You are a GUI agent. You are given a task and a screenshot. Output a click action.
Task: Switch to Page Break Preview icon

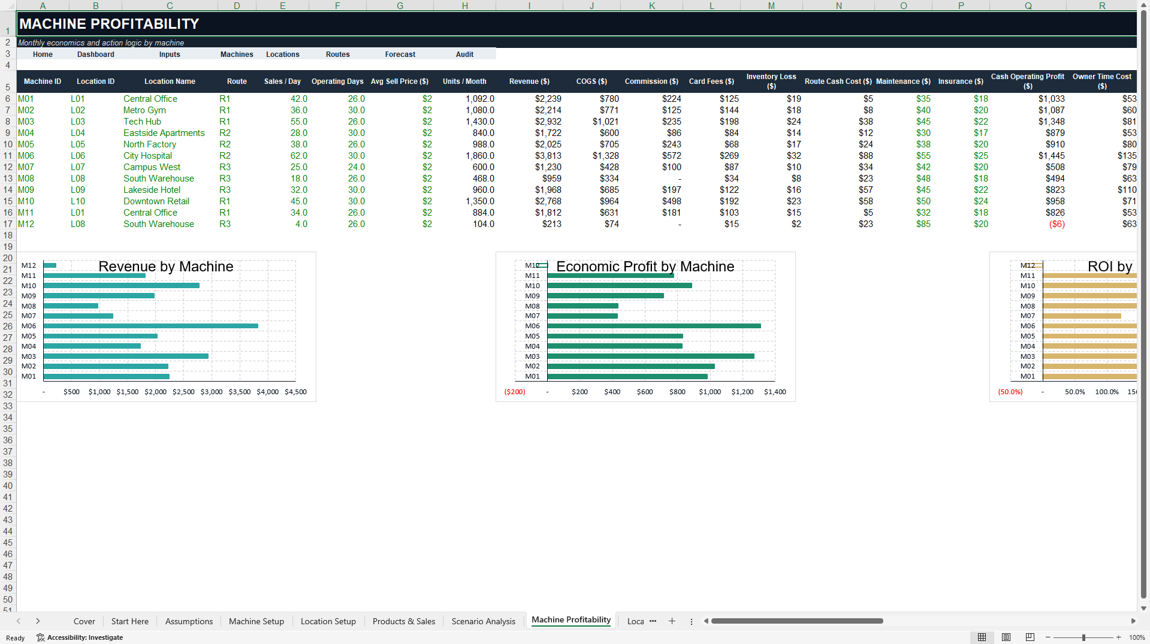(x=1030, y=637)
